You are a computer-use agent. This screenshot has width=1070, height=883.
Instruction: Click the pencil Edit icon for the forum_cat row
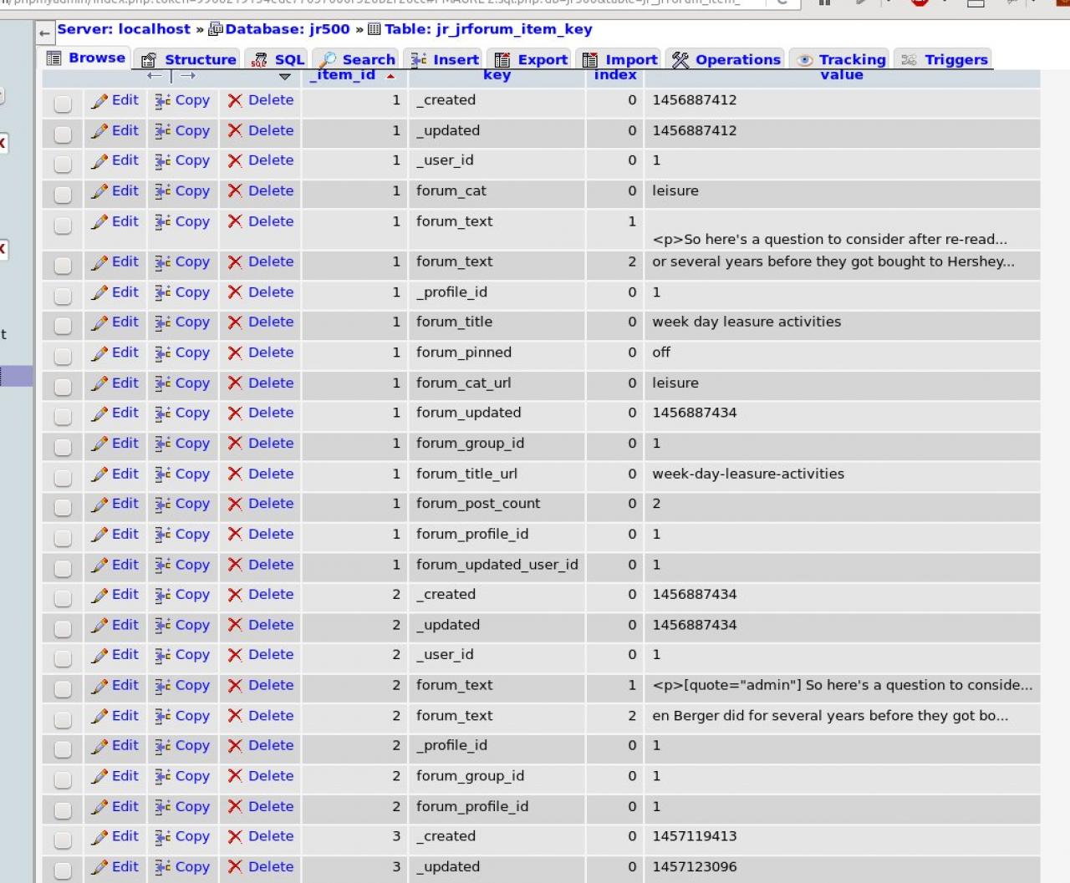click(99, 191)
